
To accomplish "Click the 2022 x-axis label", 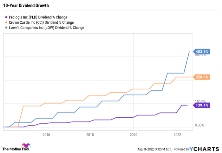I will click(177, 134).
